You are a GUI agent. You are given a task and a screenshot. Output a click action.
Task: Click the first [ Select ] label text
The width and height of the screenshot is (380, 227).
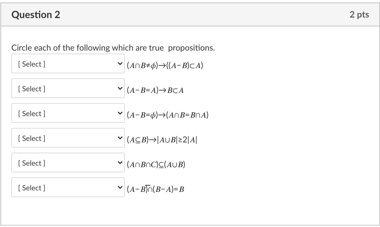click(x=31, y=64)
